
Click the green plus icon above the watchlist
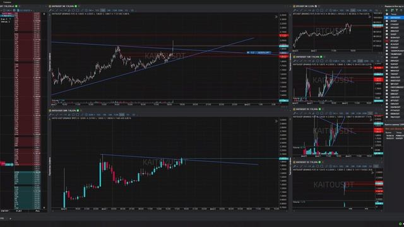pos(386,11)
